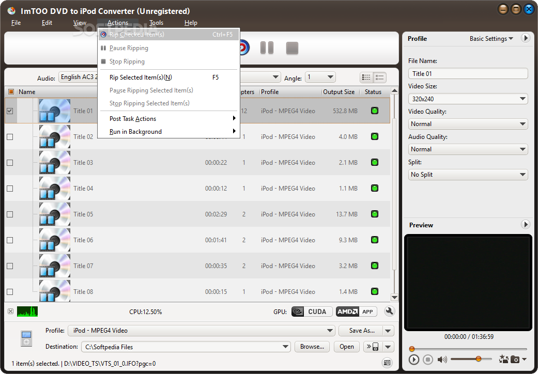Click the green status icon for Title 05
Viewport: 538px width, 374px height.
pyautogui.click(x=375, y=214)
